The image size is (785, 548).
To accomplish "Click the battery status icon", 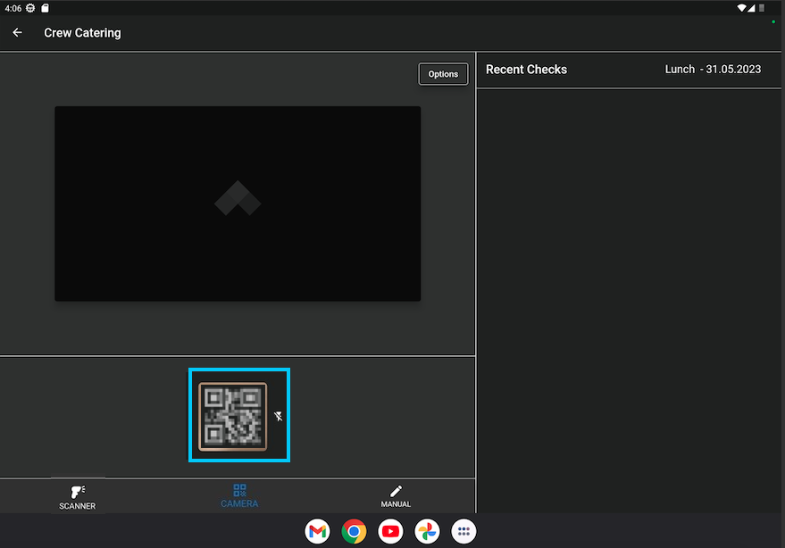I will click(x=762, y=8).
